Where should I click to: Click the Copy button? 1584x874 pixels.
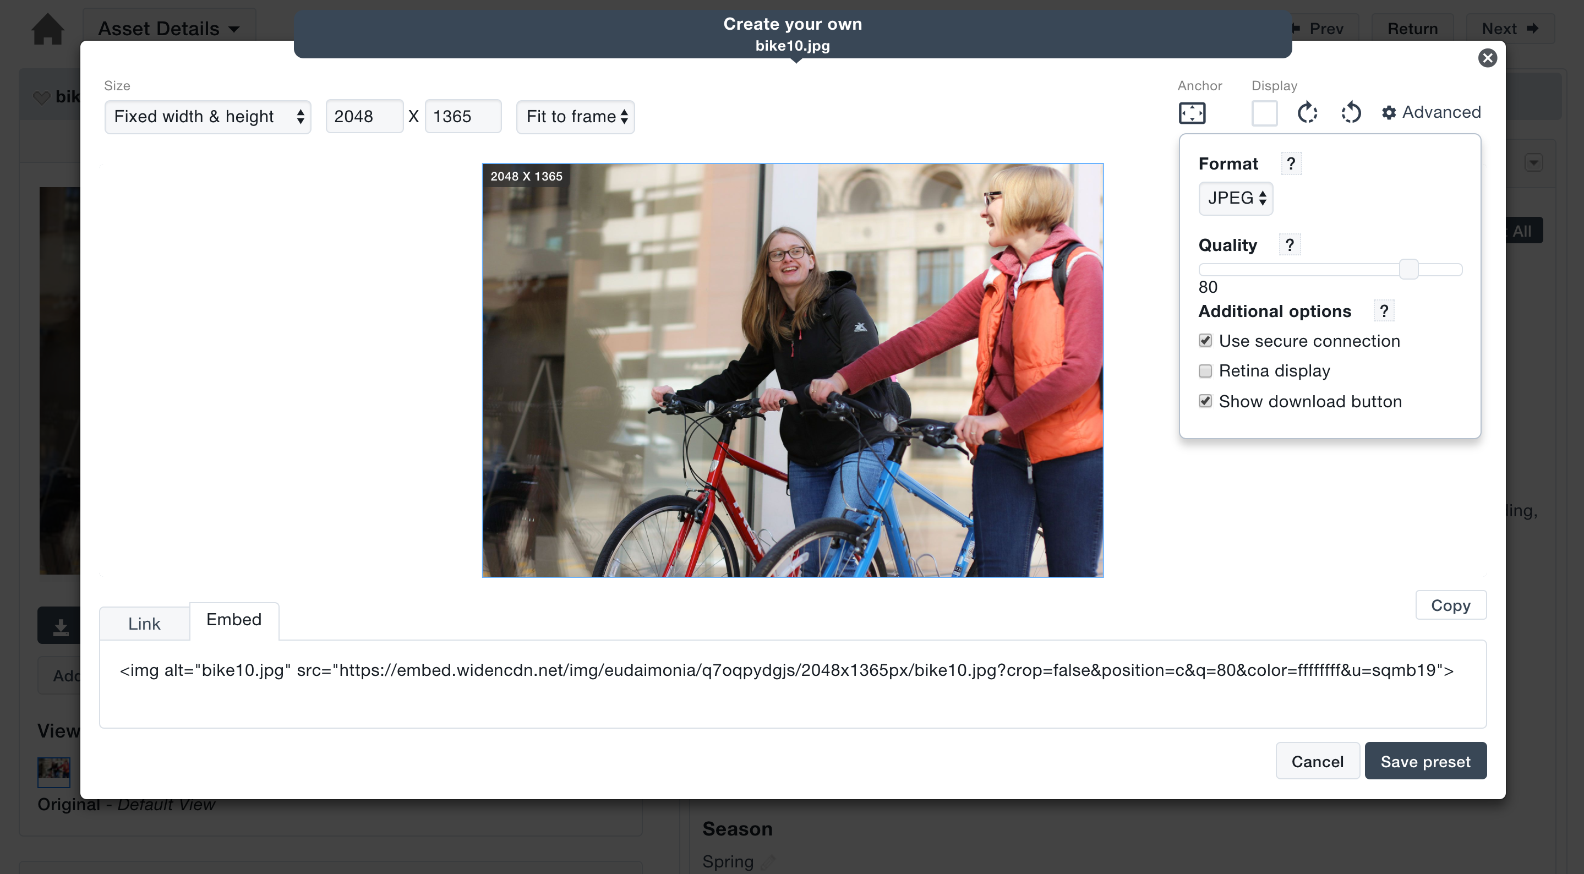[x=1450, y=605]
